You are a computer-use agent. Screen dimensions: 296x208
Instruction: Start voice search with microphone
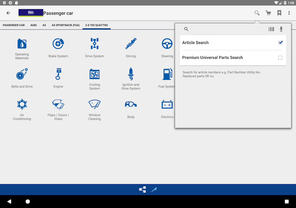[281, 29]
